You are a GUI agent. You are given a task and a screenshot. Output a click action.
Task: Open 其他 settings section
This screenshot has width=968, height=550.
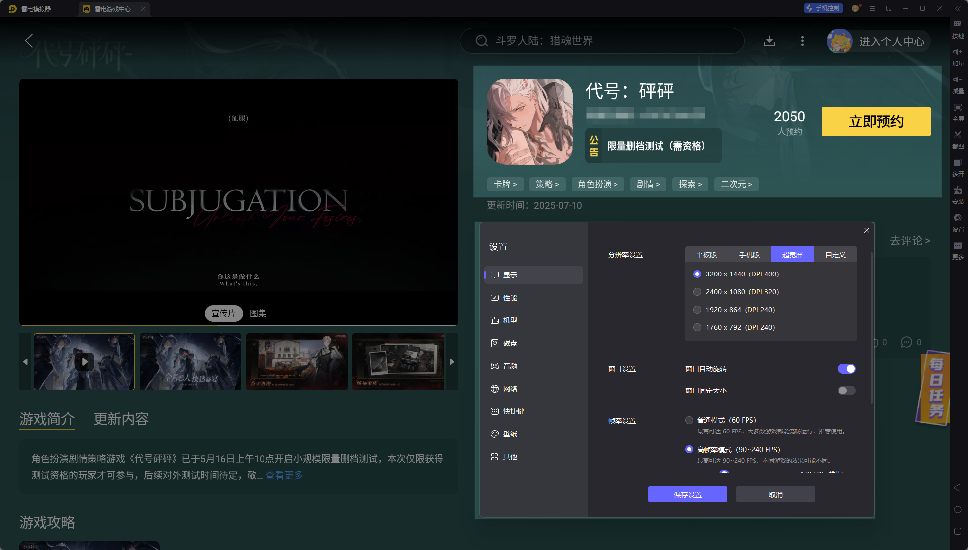[x=534, y=457]
